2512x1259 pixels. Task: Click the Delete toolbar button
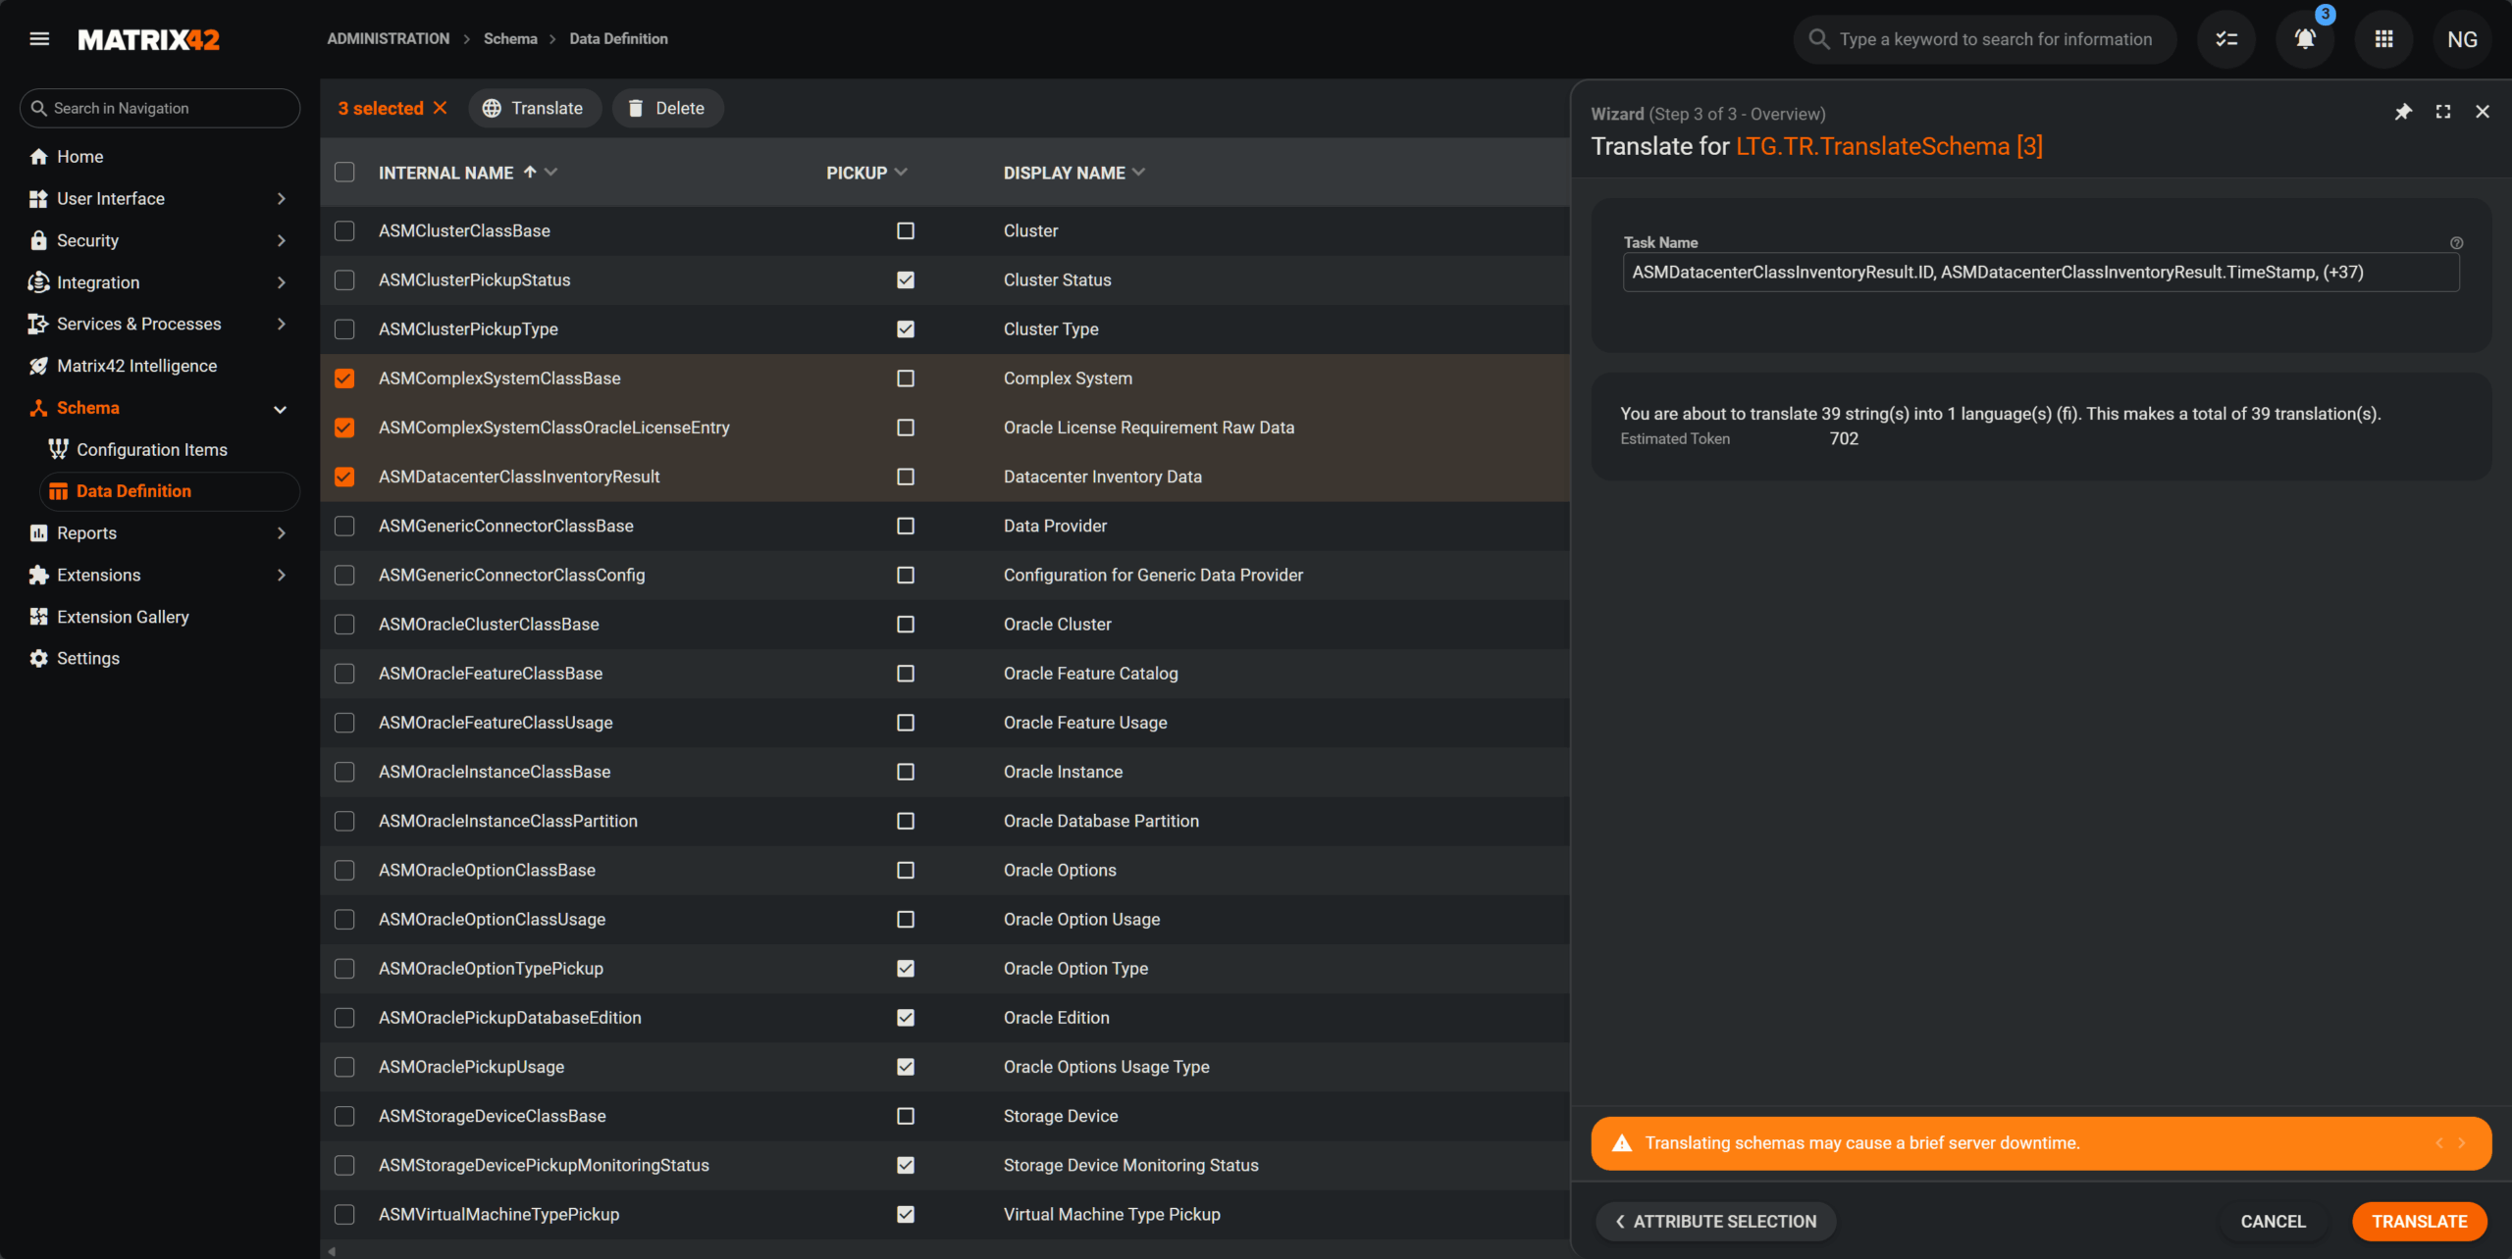667,108
